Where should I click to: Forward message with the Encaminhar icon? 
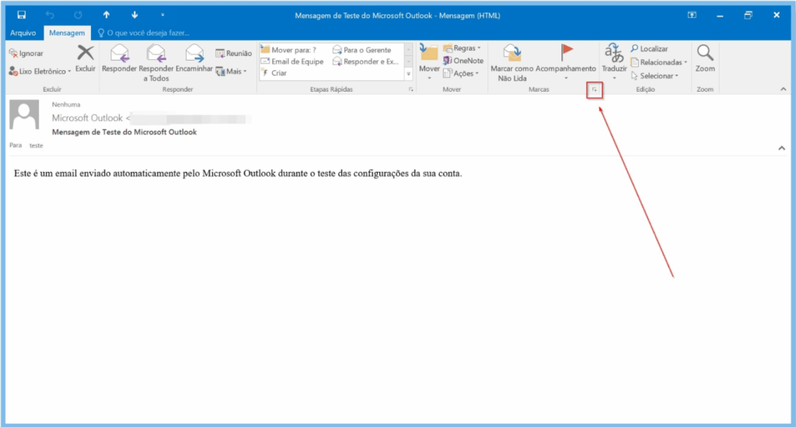click(194, 54)
